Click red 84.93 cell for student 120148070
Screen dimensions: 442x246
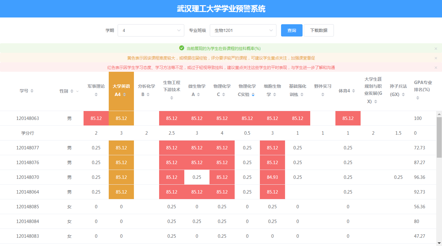click(272, 177)
